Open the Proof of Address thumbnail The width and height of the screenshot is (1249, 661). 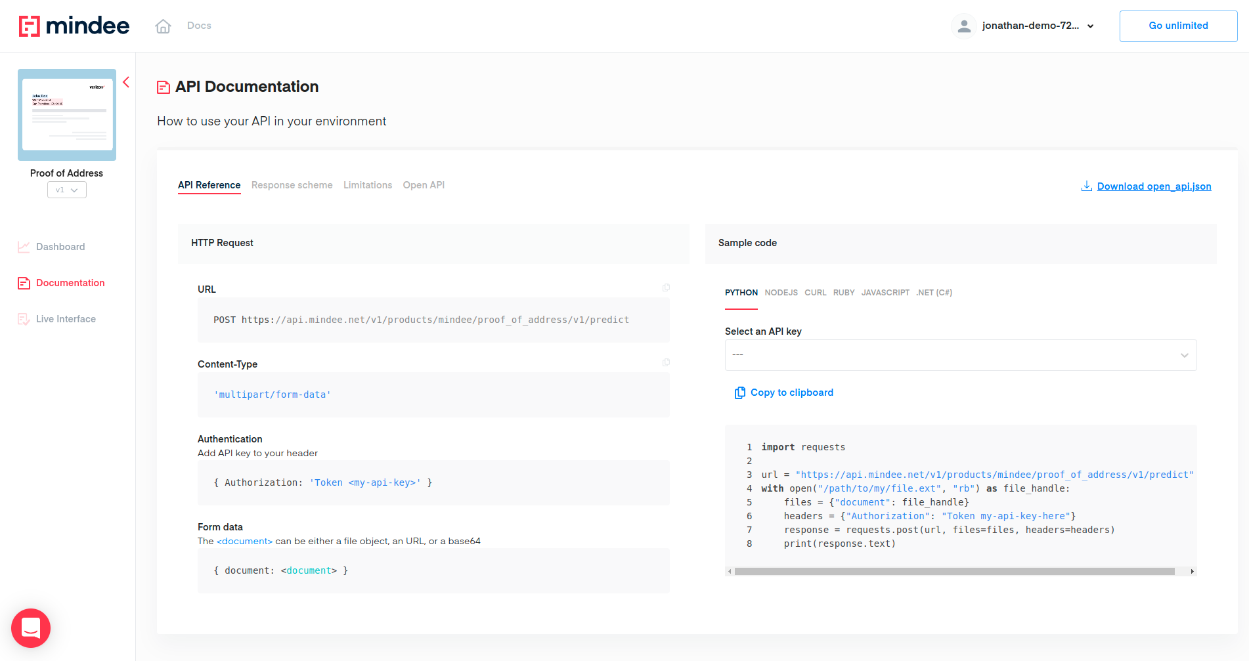[67, 115]
